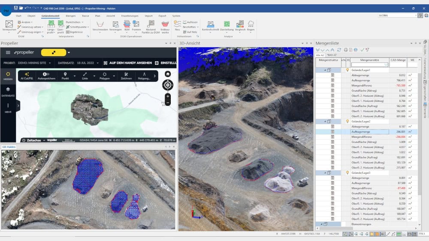The width and height of the screenshot is (429, 241).
Task: Open the Objekt ribbon tab
Action: 31,16
